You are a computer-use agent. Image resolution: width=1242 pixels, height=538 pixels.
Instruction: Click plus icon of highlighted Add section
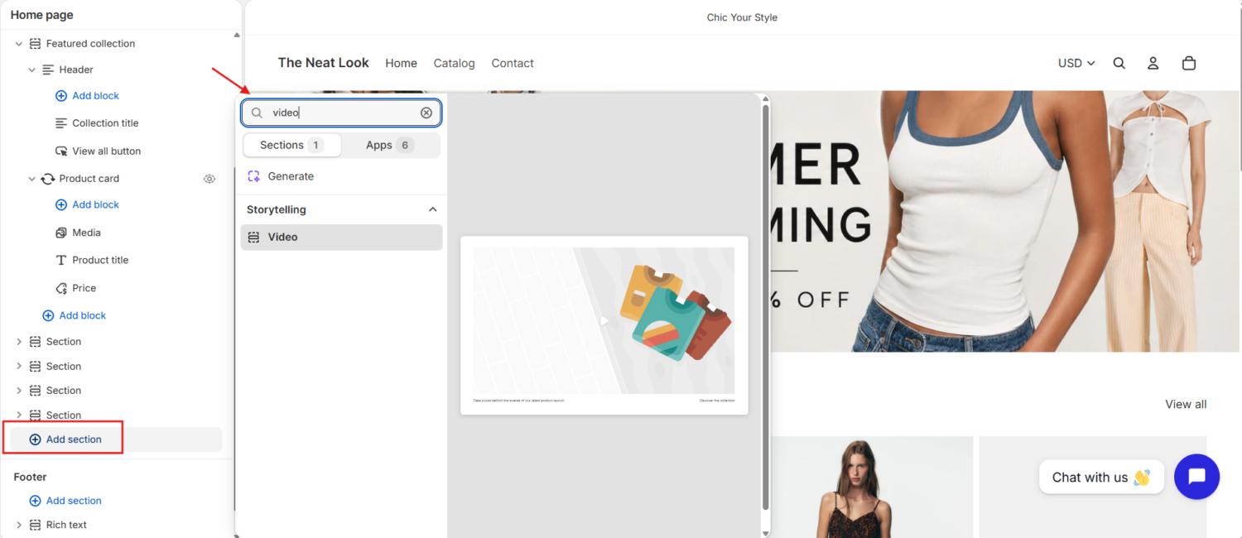coord(35,440)
